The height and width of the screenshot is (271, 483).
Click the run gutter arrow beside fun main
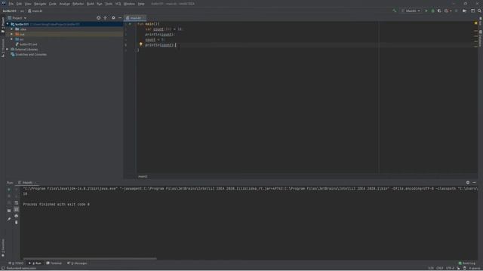[130, 23]
